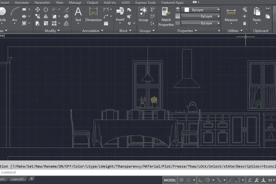Click the Match Properties tool
276x184 pixels.
166,17
